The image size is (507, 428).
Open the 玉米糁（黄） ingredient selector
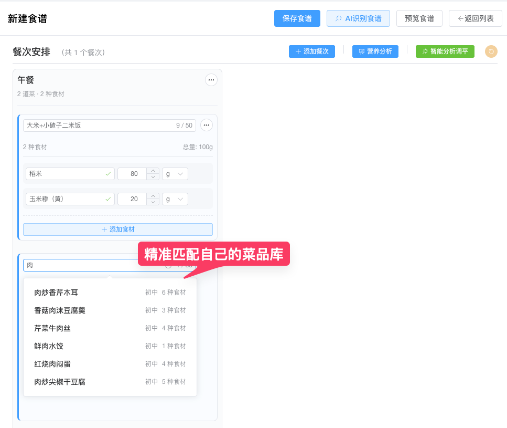[70, 199]
